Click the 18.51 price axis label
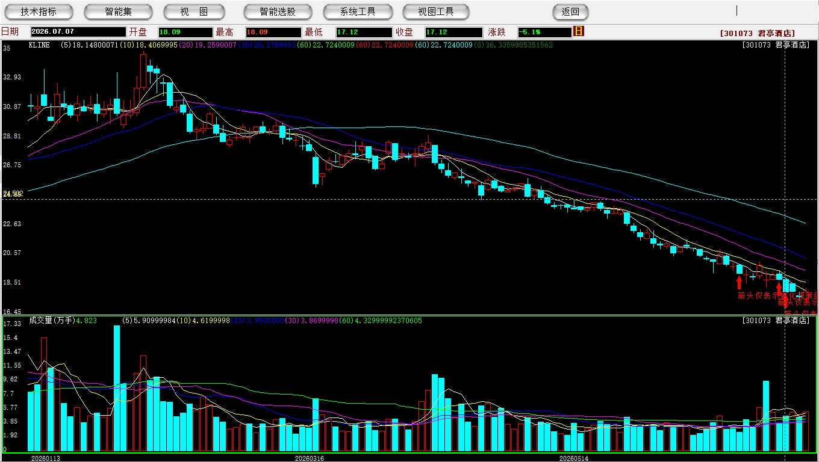The width and height of the screenshot is (819, 462). pyautogui.click(x=12, y=282)
